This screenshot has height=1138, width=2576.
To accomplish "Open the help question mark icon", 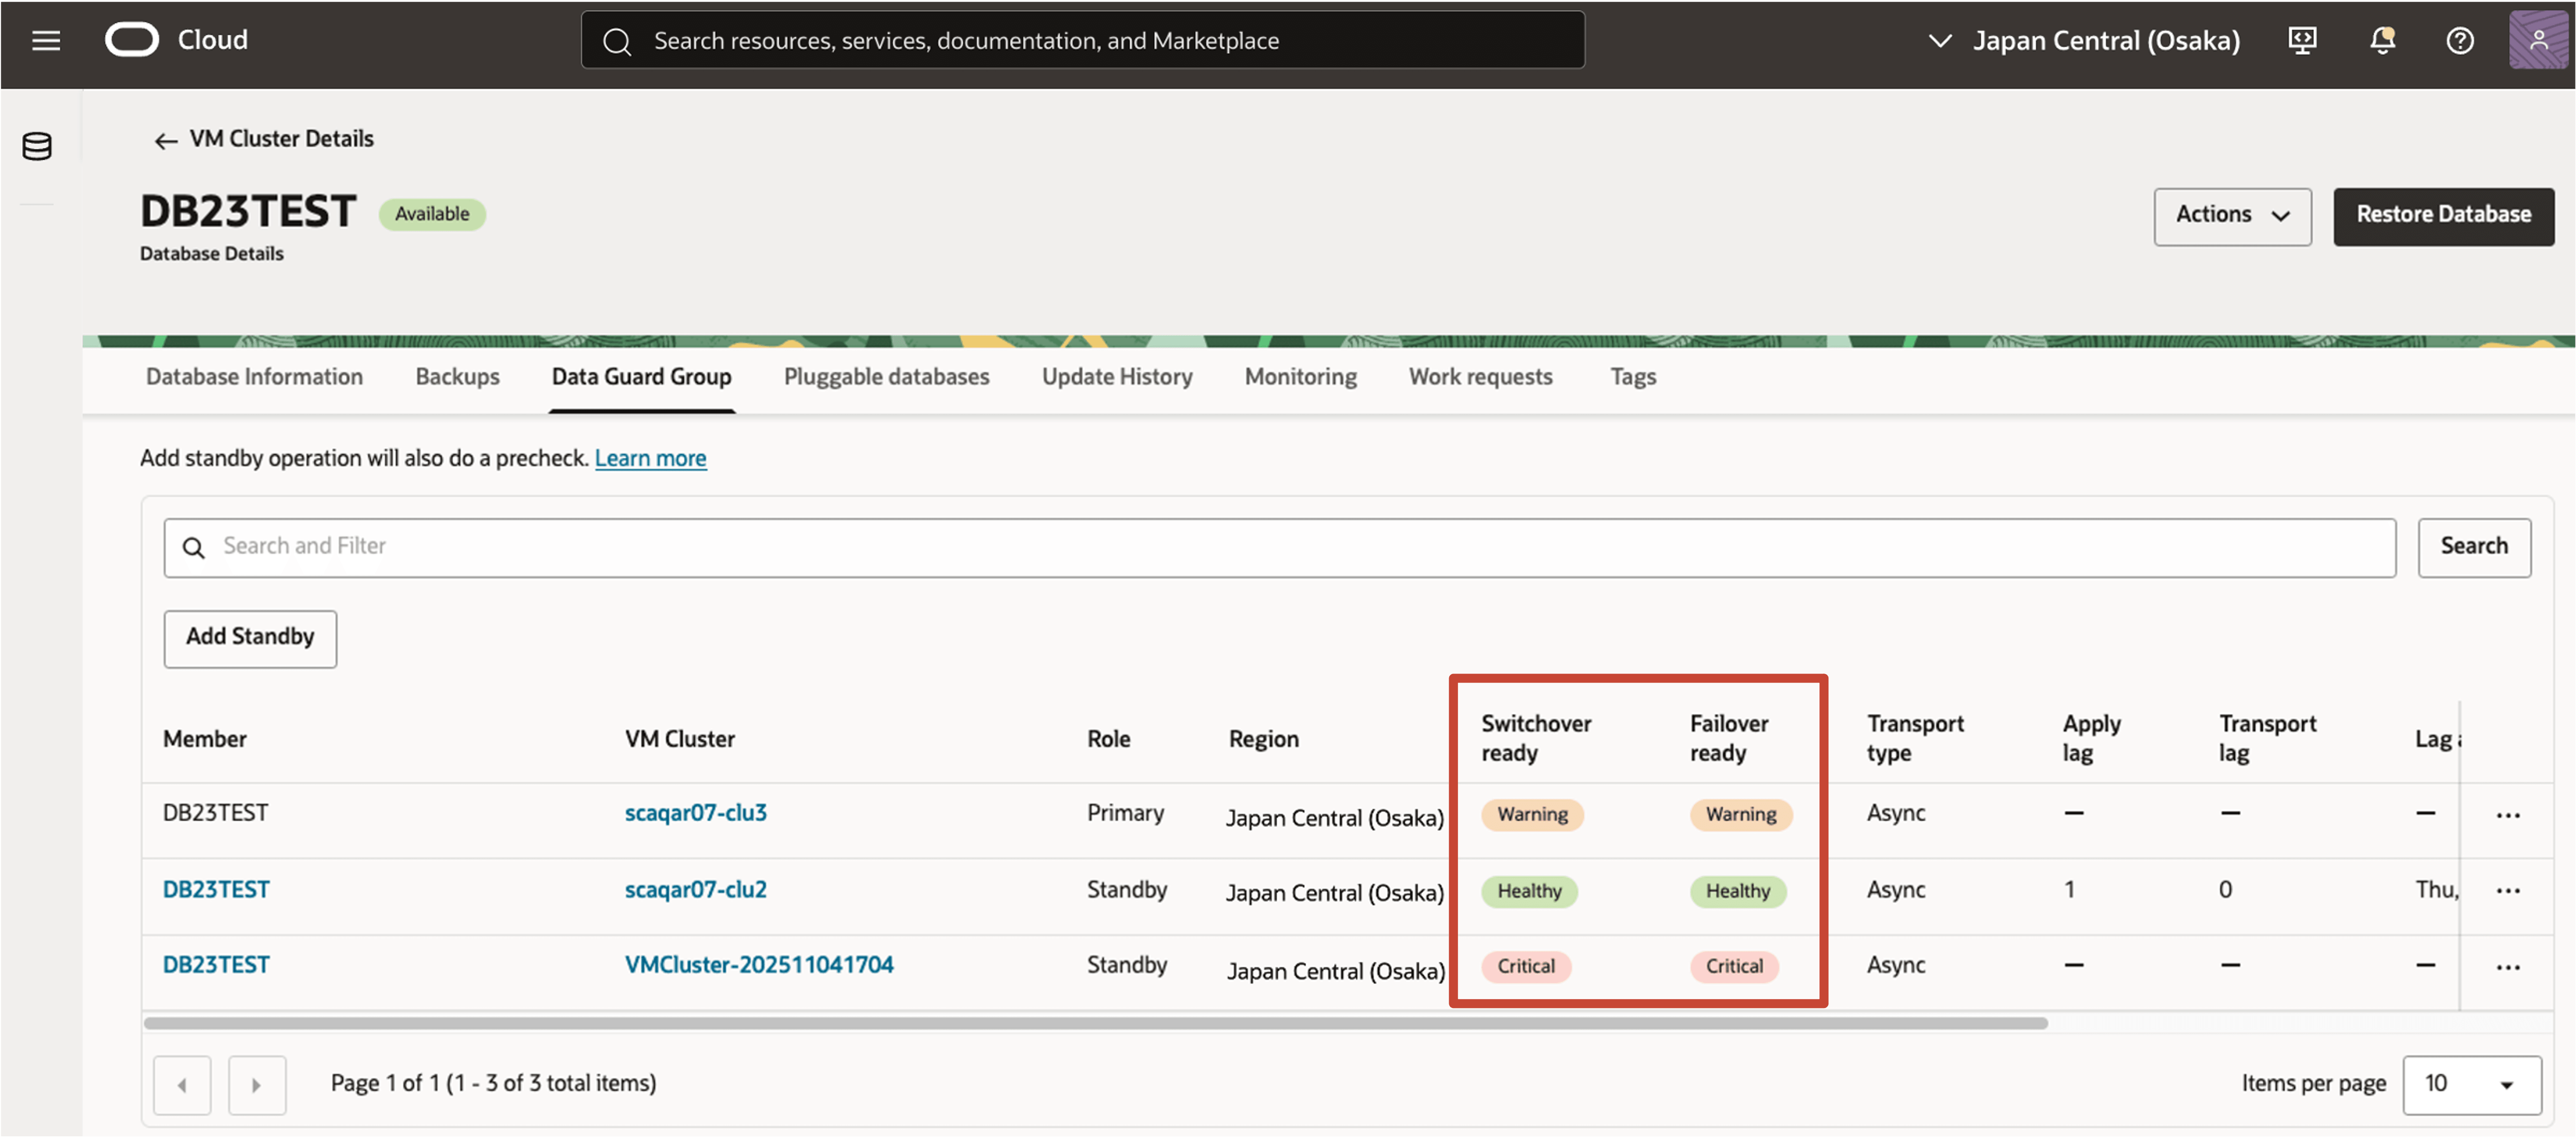I will [2460, 40].
